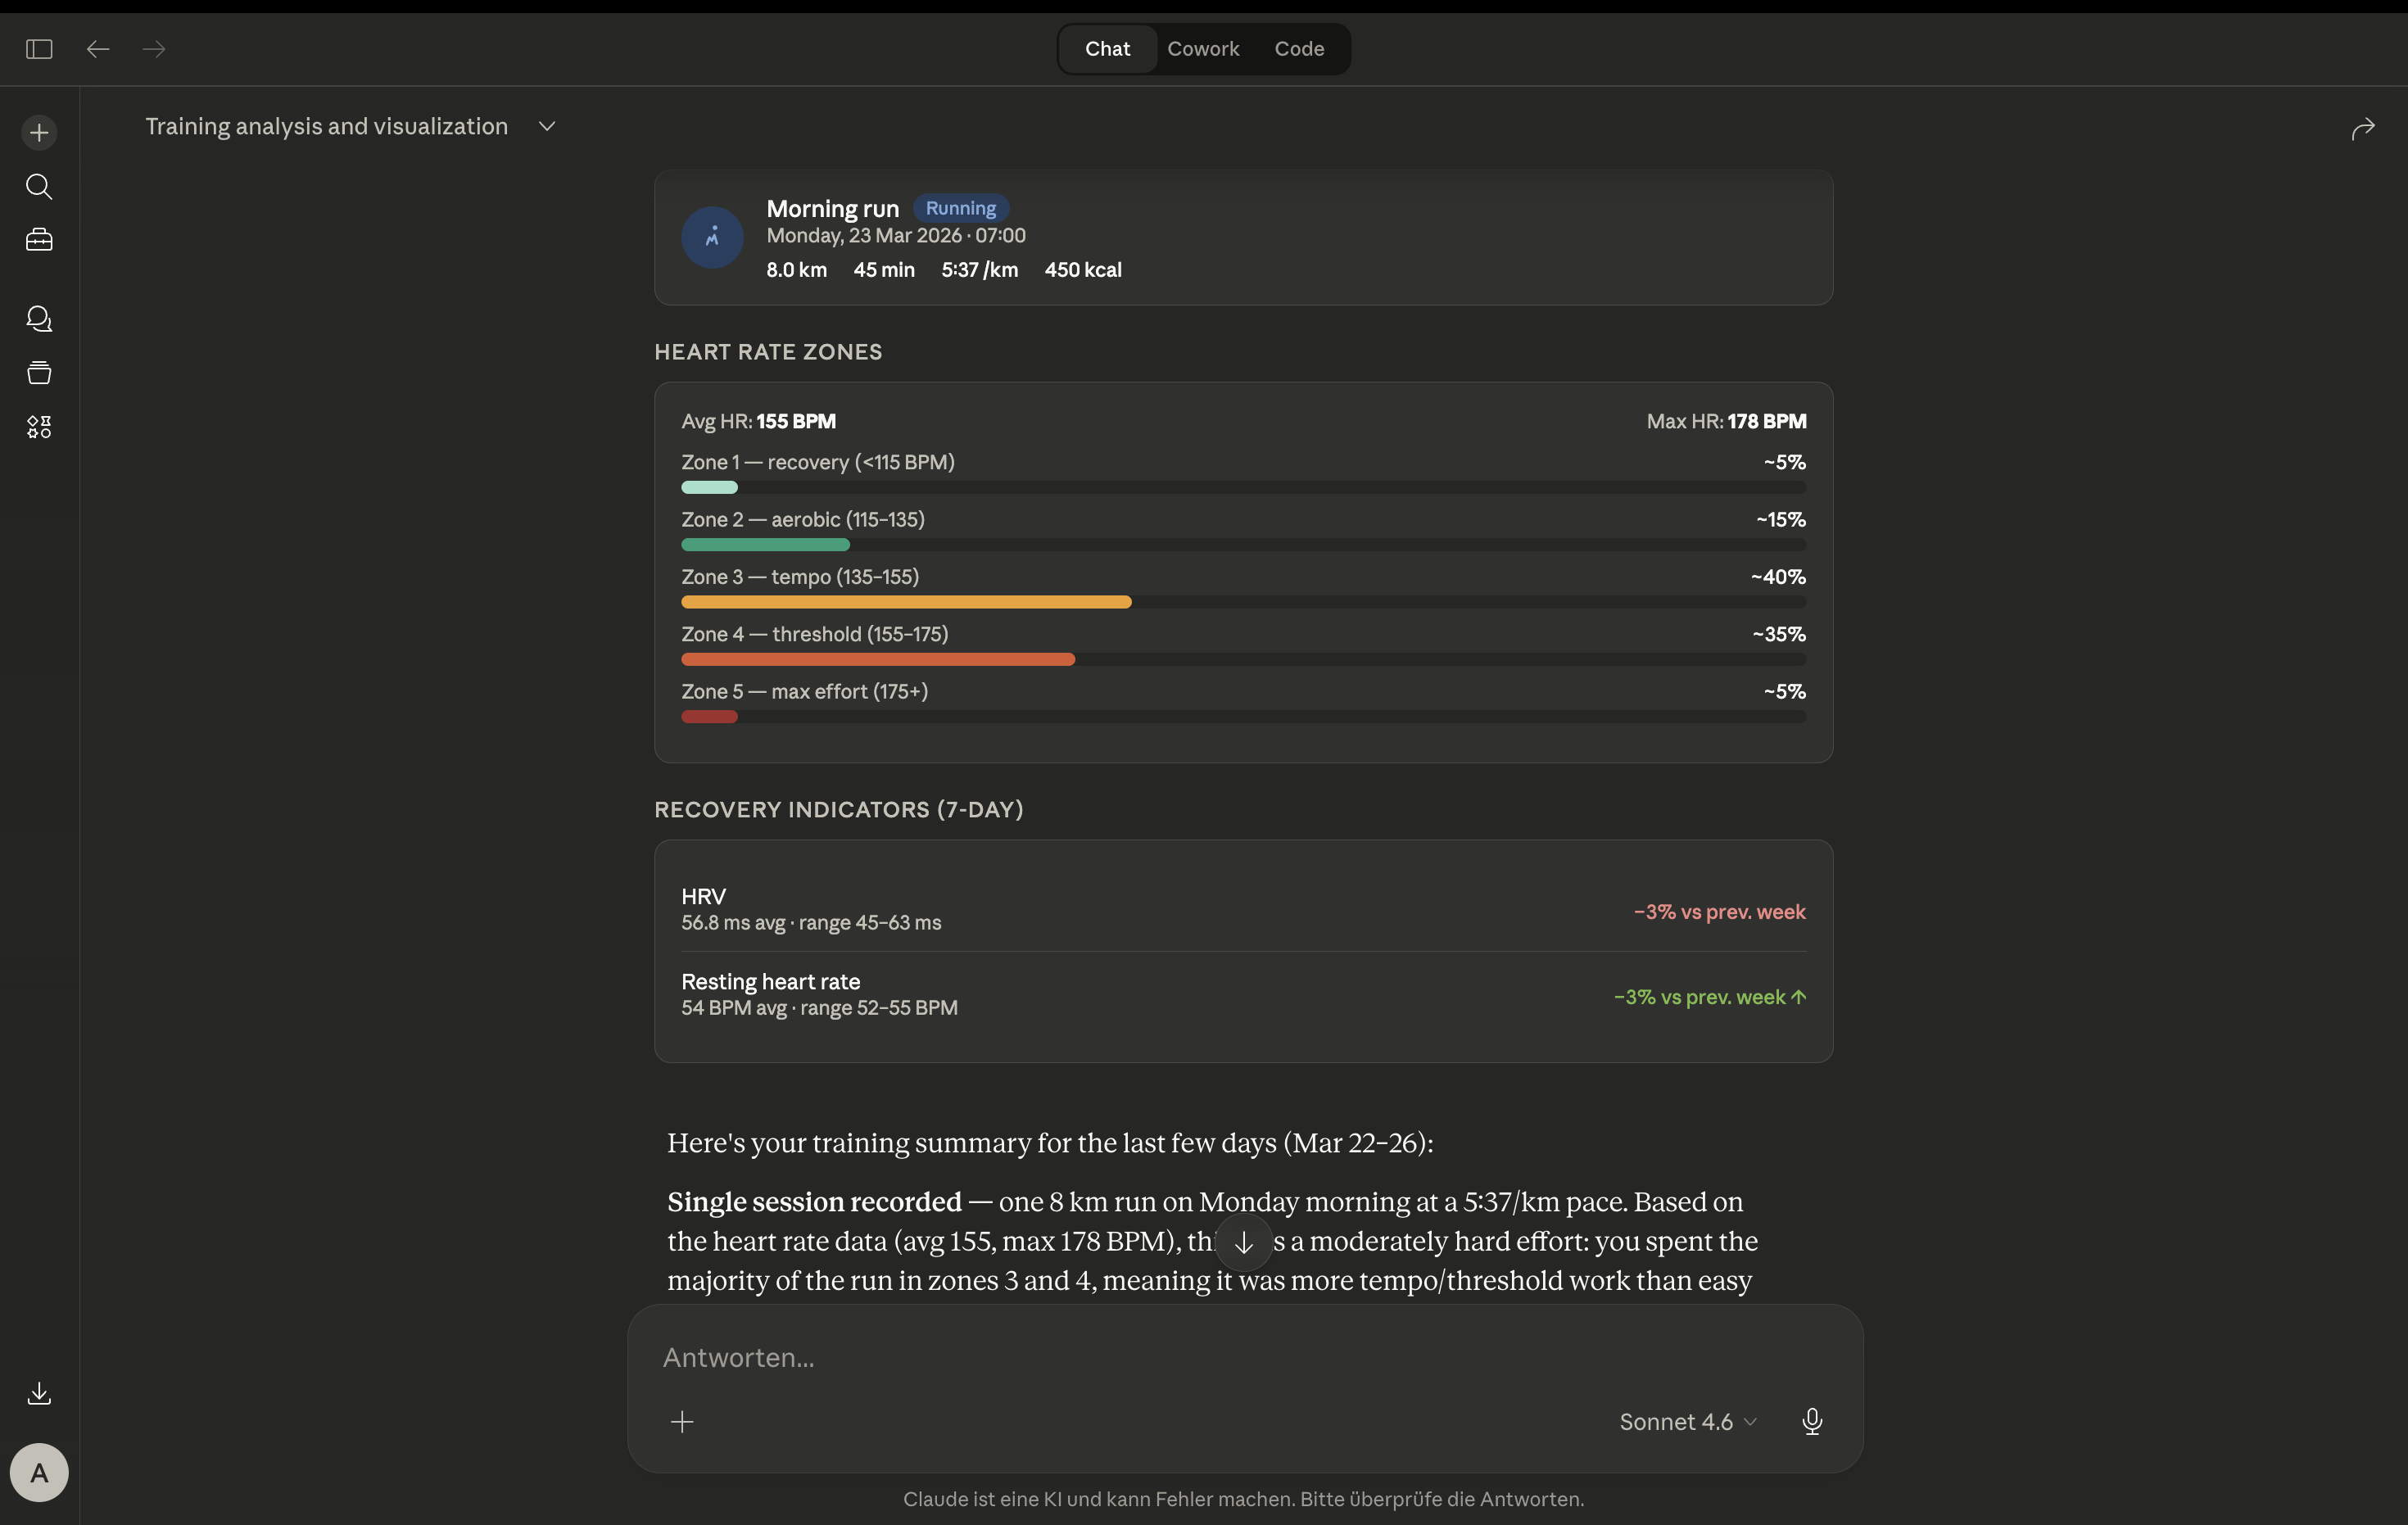Viewport: 2408px width, 1525px height.
Task: Click the Antworten reply input field
Action: [1200, 1357]
